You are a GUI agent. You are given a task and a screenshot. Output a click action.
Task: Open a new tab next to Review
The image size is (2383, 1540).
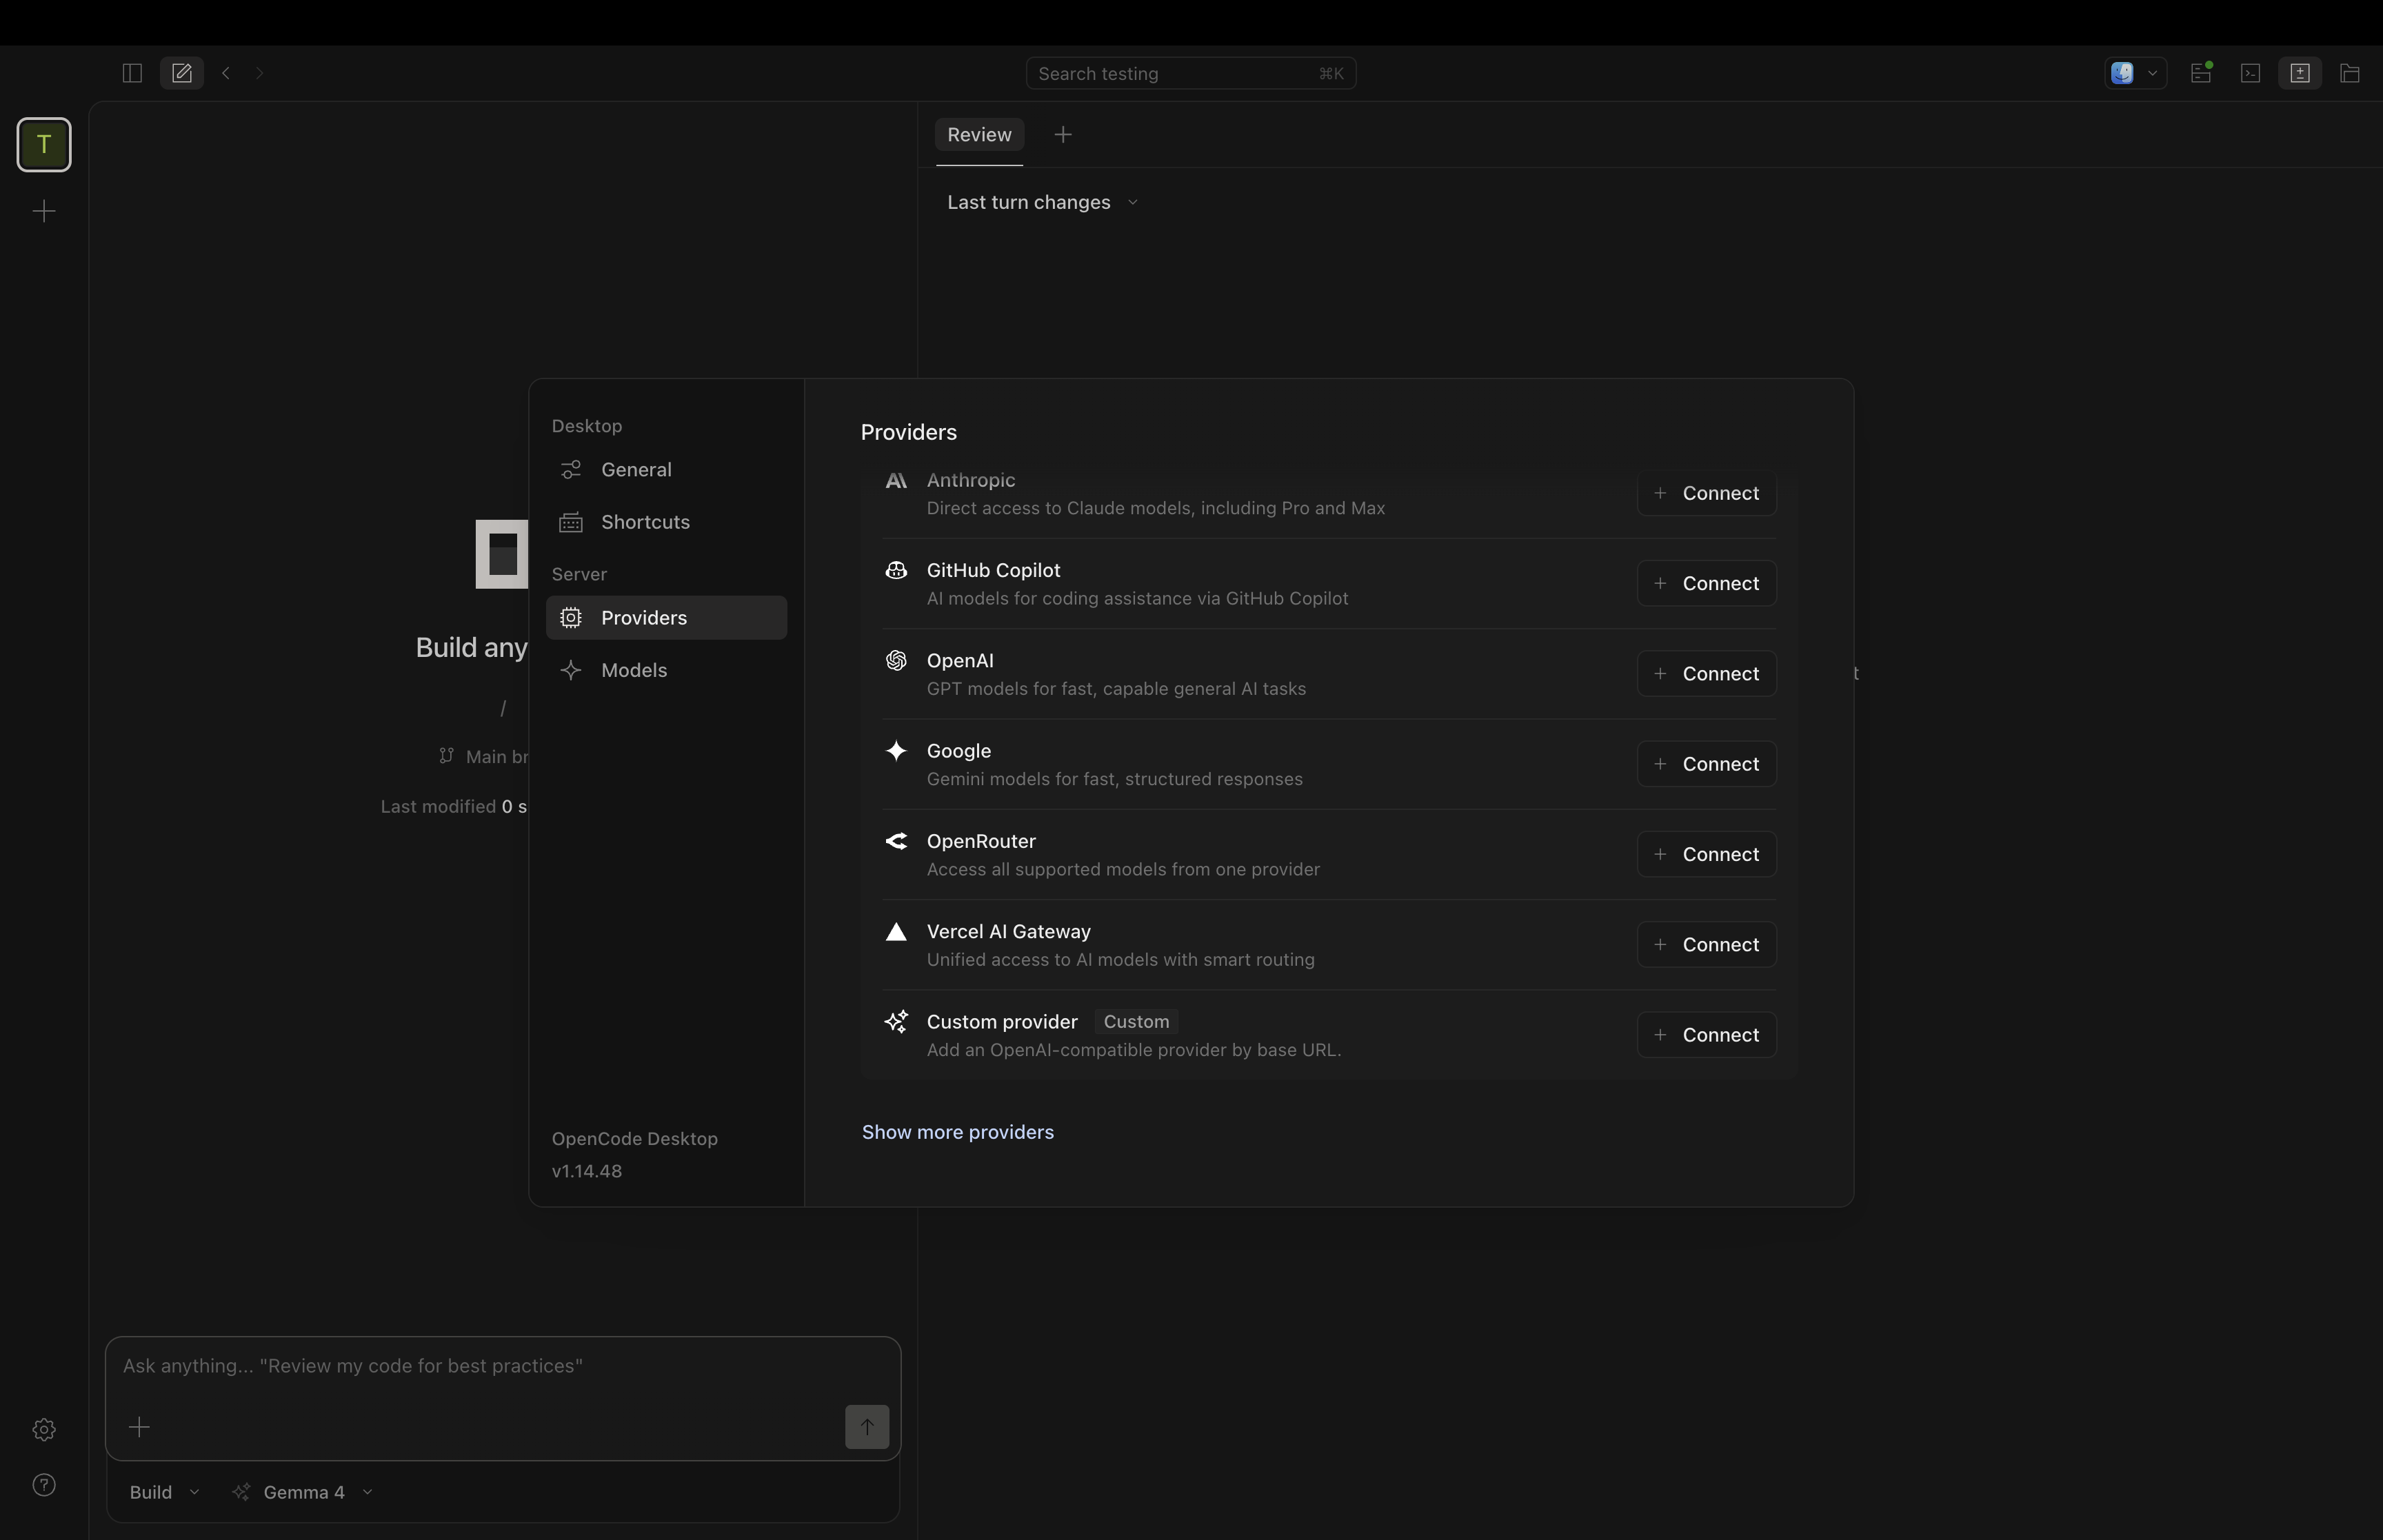[1063, 134]
